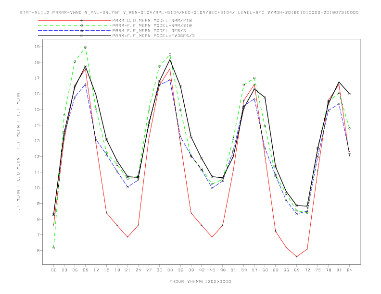
Task: Click x-axis tick label 63
Action: point(276,270)
